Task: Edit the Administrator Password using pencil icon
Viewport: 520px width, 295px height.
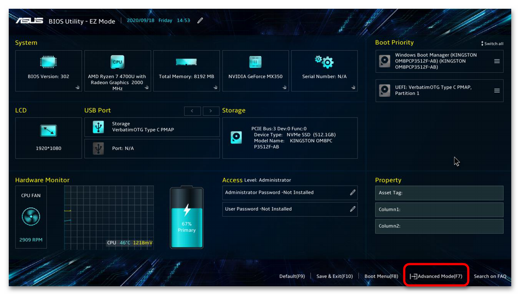Action: pyautogui.click(x=353, y=193)
